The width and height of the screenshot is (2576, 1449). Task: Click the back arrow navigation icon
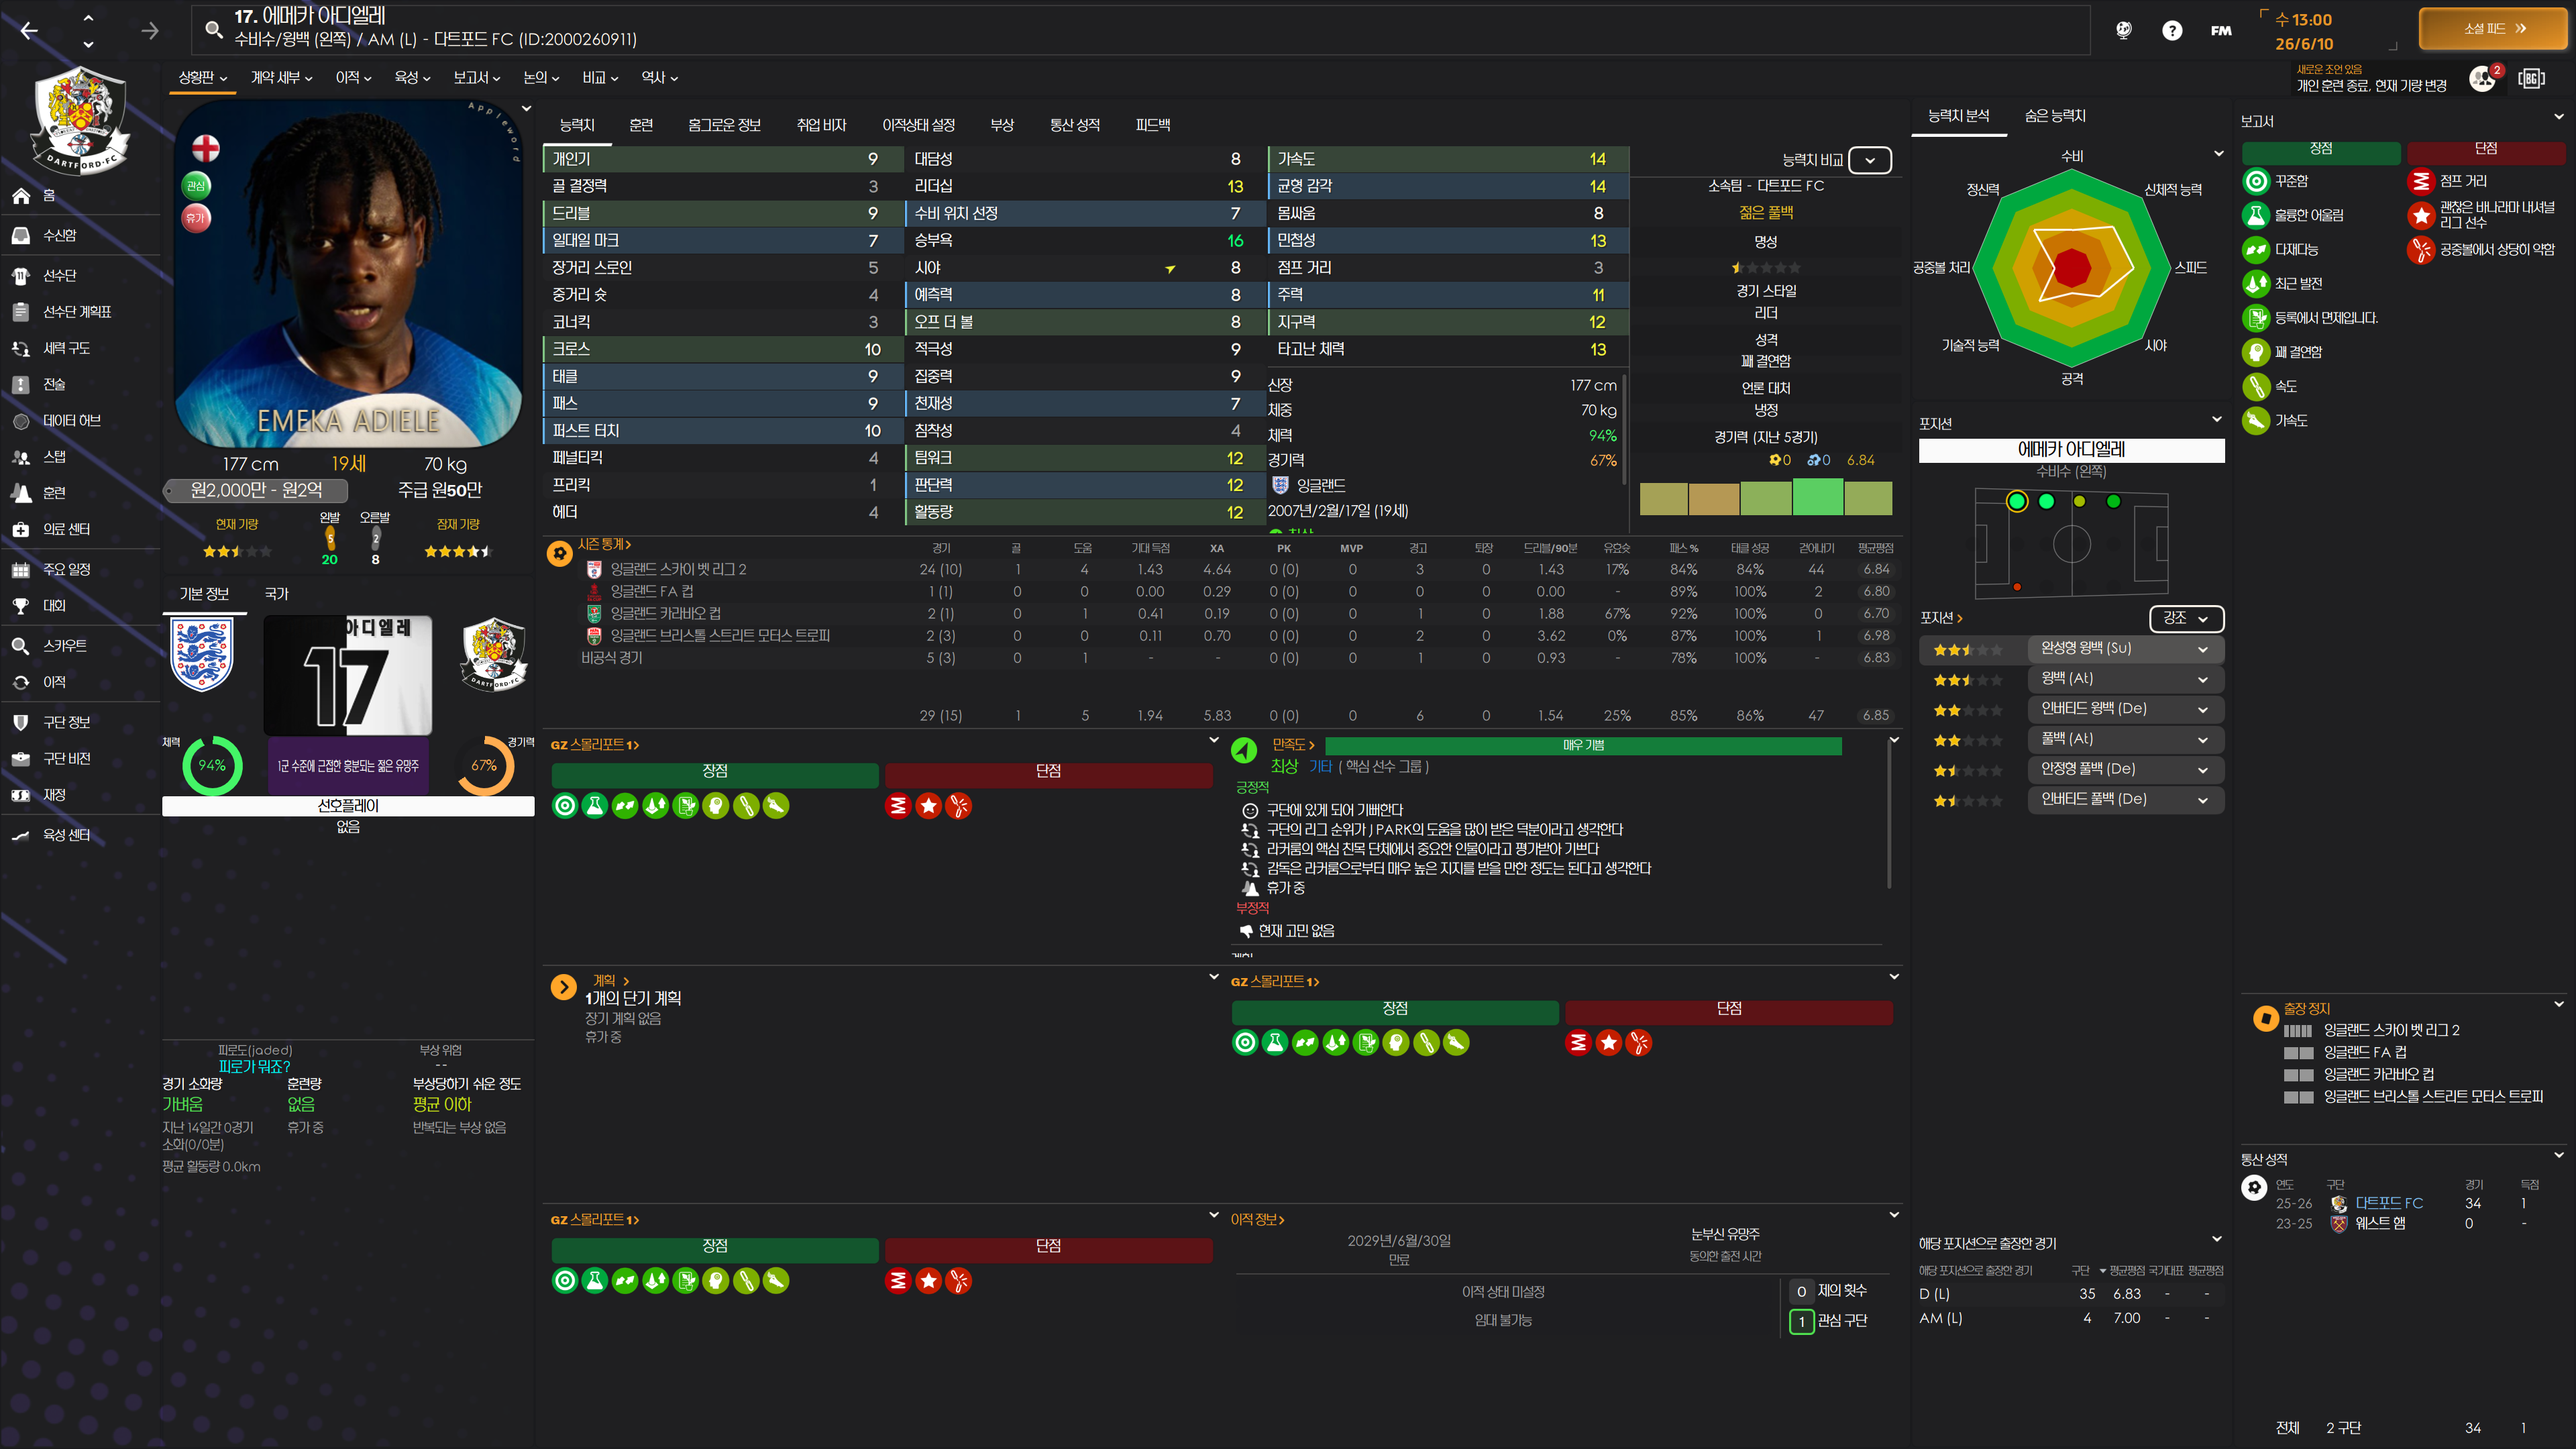point(29,31)
